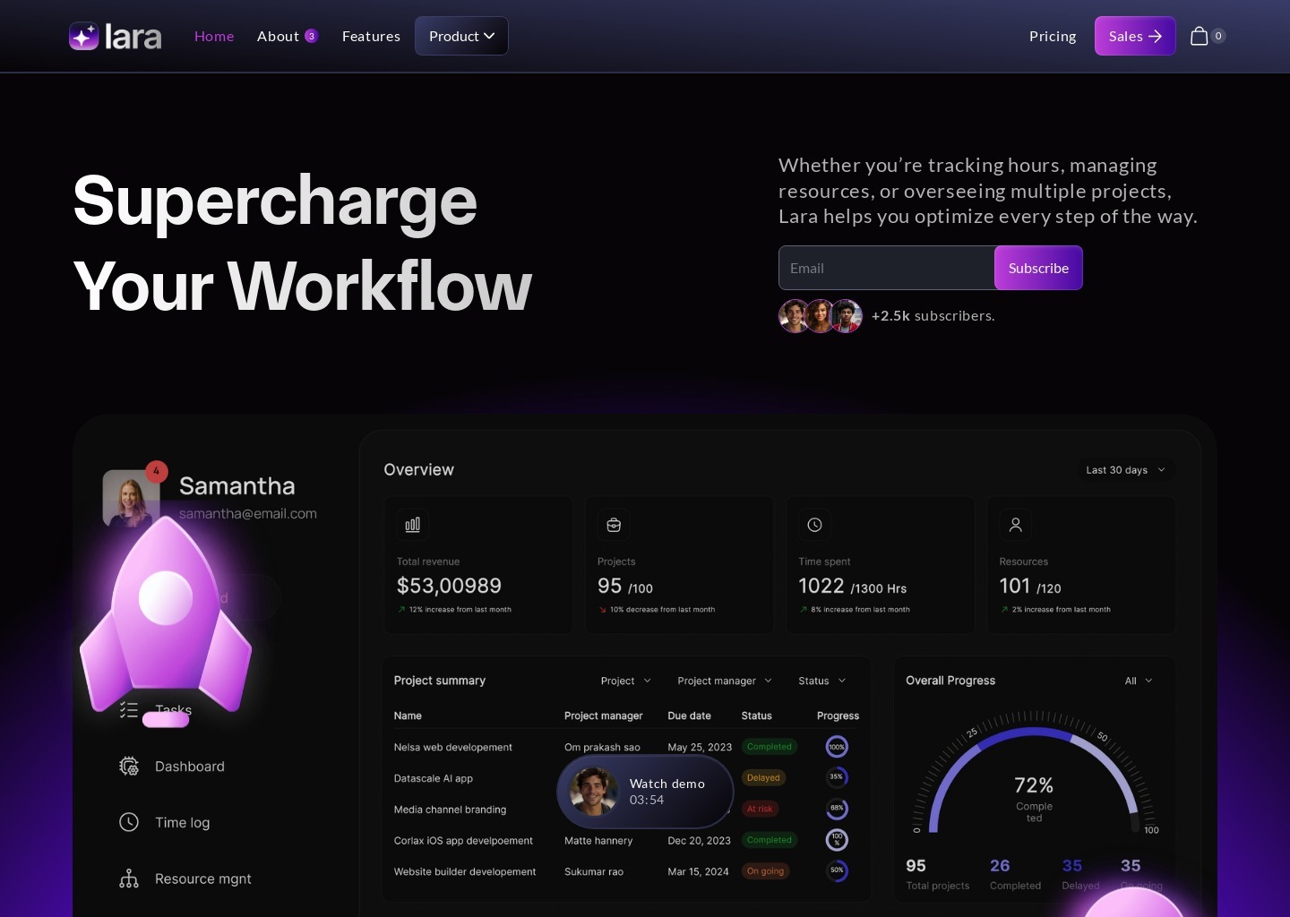Screen dimensions: 1290x917
Task: Click the 100% progress ring for Nelsa web developement
Action: (x=837, y=747)
